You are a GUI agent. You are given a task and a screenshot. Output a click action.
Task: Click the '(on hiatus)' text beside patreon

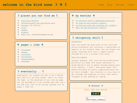click(35, 25)
